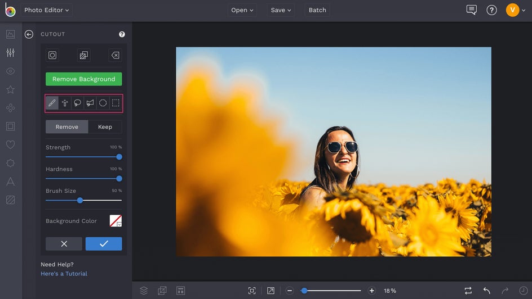Open the Batch menu item
Image resolution: width=532 pixels, height=299 pixels.
click(317, 10)
